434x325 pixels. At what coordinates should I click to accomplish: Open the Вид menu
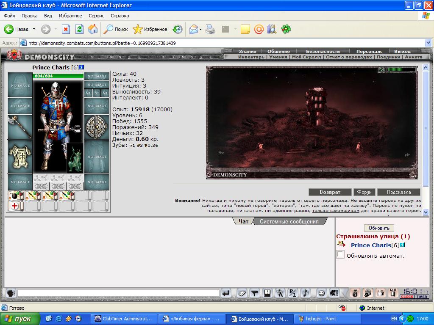48,16
